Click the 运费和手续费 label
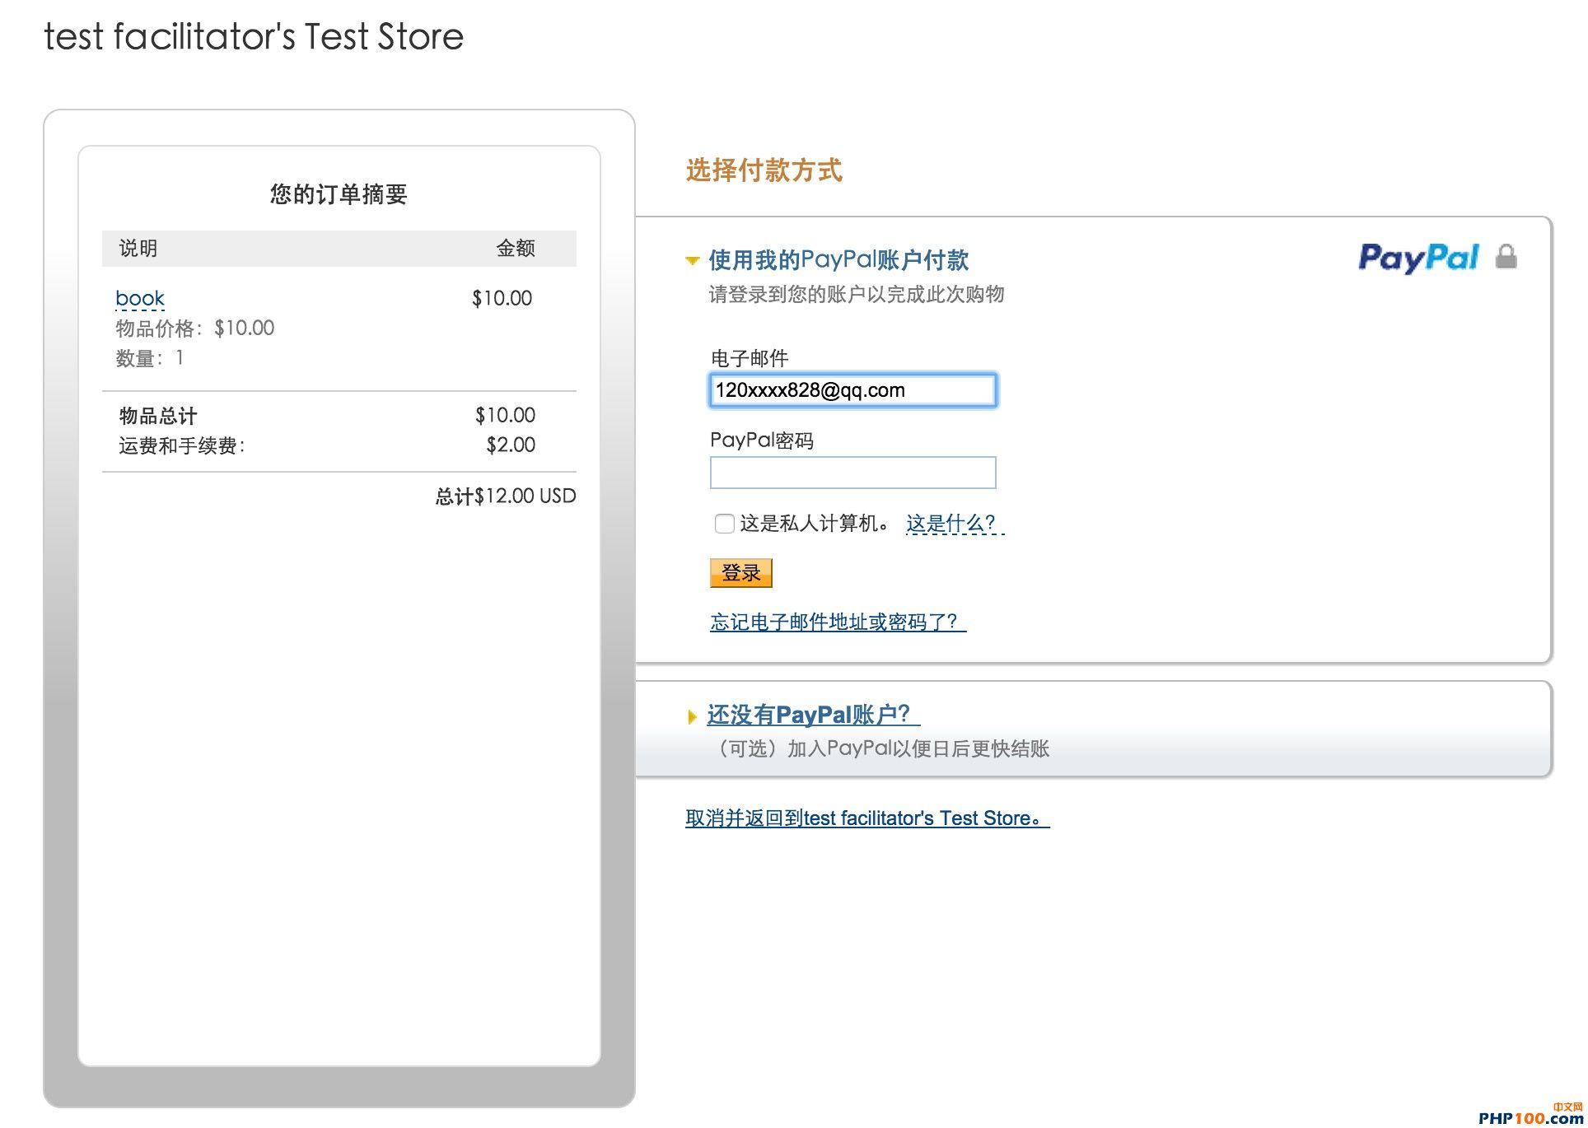 click(182, 445)
